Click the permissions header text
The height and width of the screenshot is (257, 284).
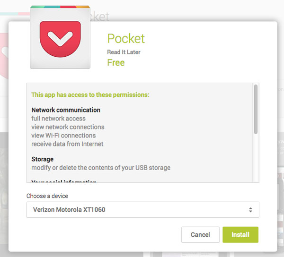coord(90,95)
